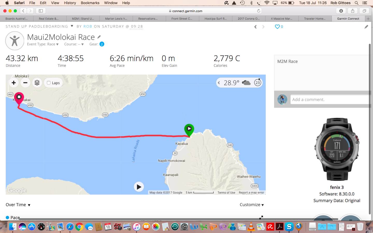Open the map layers selector
This screenshot has width=373, height=233.
(x=37, y=83)
